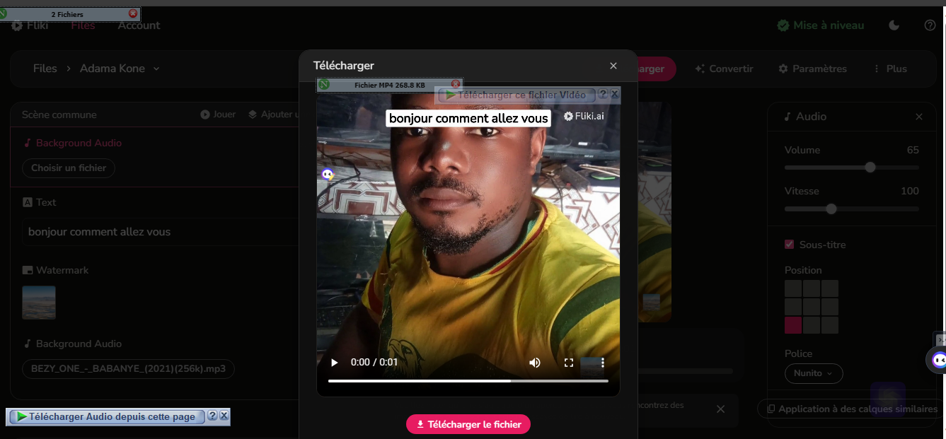Mute the video using the speaker icon
This screenshot has height=439, width=946.
pos(535,363)
